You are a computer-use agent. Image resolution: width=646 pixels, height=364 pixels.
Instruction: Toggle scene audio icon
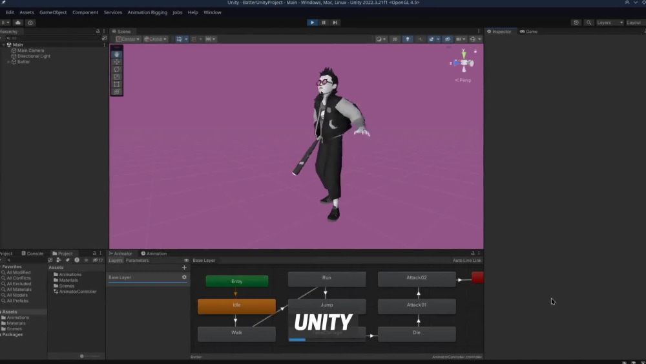click(x=421, y=39)
